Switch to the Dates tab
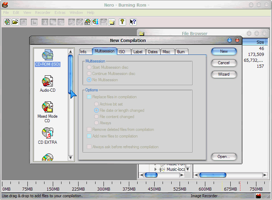Image resolution: width=272 pixels, height=200 pixels. [x=153, y=52]
